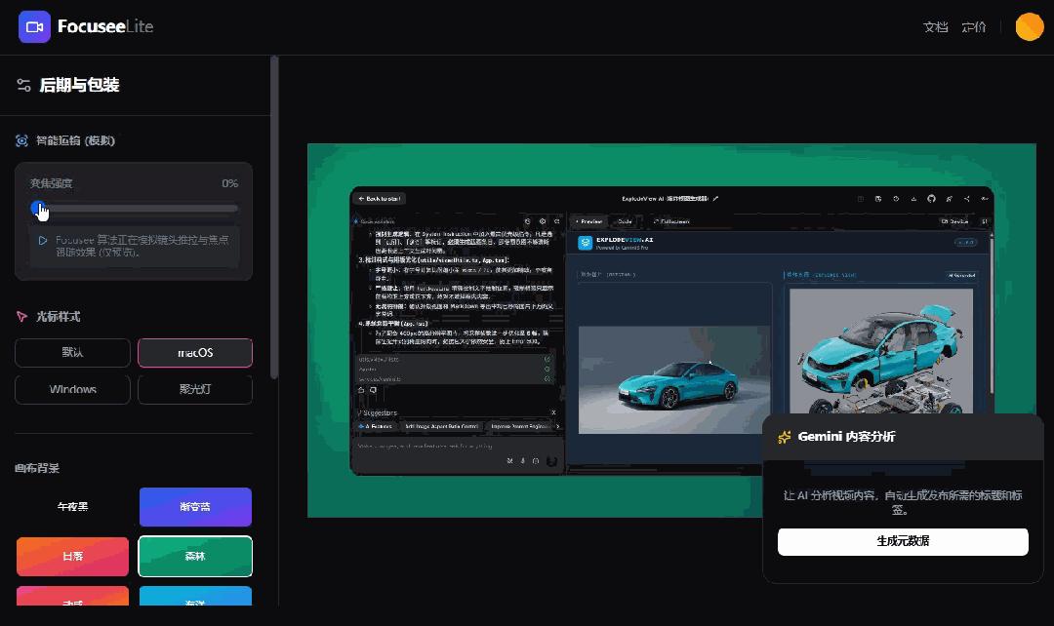This screenshot has width=1054, height=626.
Task: Click the Improve Prompt Engineering suggestion chip
Action: tap(519, 426)
